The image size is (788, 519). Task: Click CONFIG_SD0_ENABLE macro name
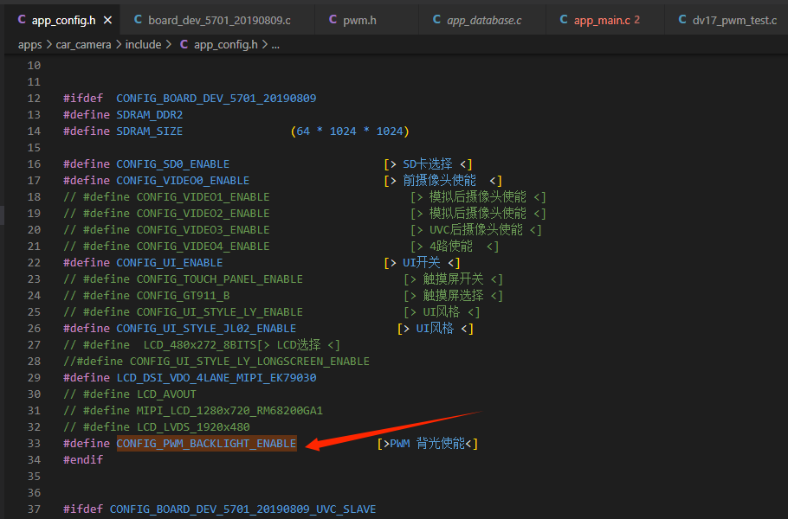point(173,163)
